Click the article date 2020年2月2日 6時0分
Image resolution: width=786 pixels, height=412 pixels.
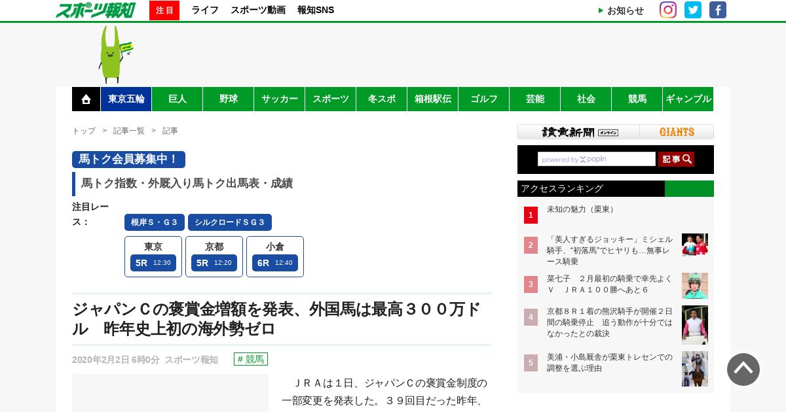point(116,360)
